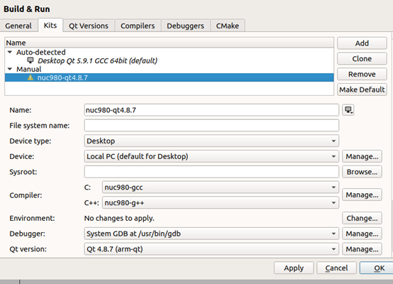Open the Device type dropdown

coord(211,141)
